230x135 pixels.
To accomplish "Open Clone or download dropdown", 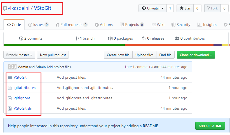I will pos(196,55).
